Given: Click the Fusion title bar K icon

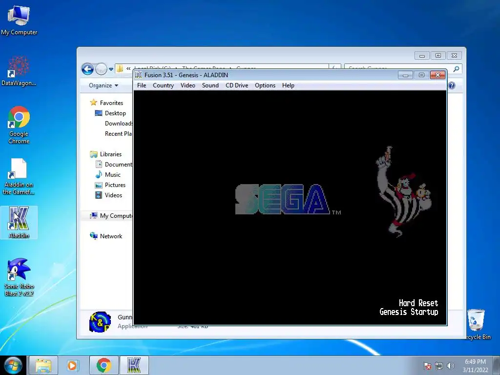Looking at the screenshot, I should click(x=138, y=75).
